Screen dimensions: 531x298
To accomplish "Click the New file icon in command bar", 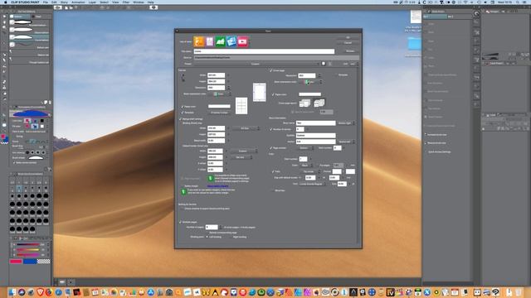I will click(66, 7).
